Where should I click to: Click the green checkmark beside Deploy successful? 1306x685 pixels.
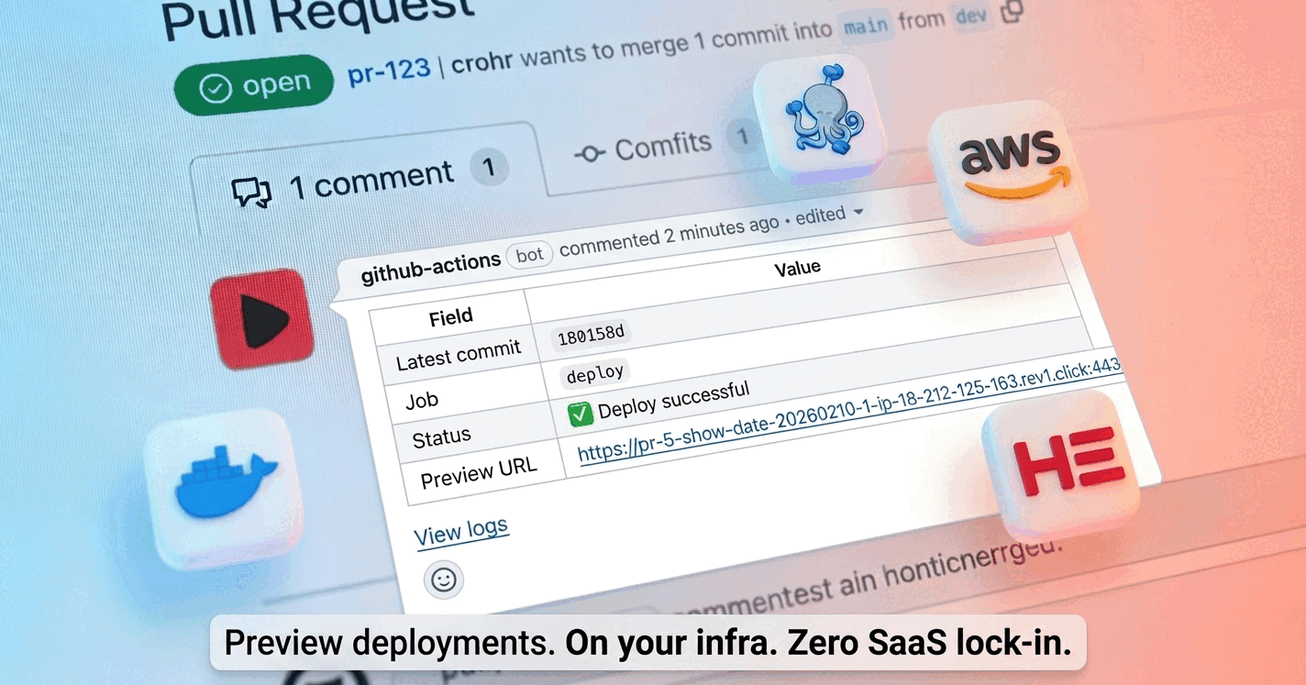point(581,414)
